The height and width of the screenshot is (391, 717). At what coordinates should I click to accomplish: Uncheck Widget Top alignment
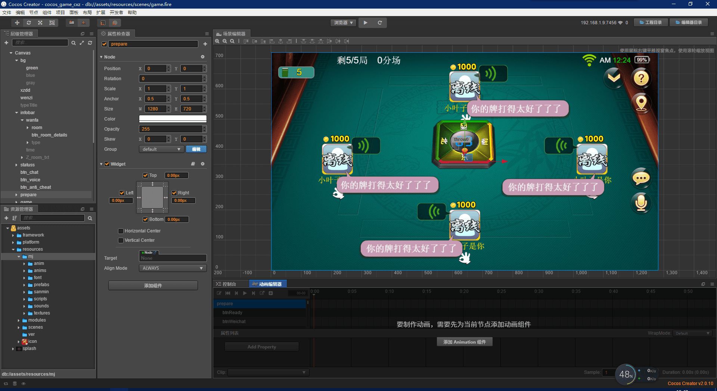[x=146, y=175]
